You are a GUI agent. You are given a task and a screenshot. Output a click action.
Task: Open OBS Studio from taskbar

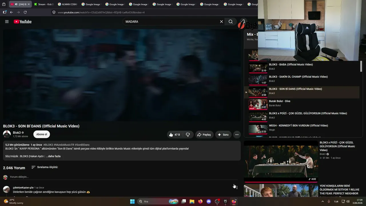coord(217,201)
